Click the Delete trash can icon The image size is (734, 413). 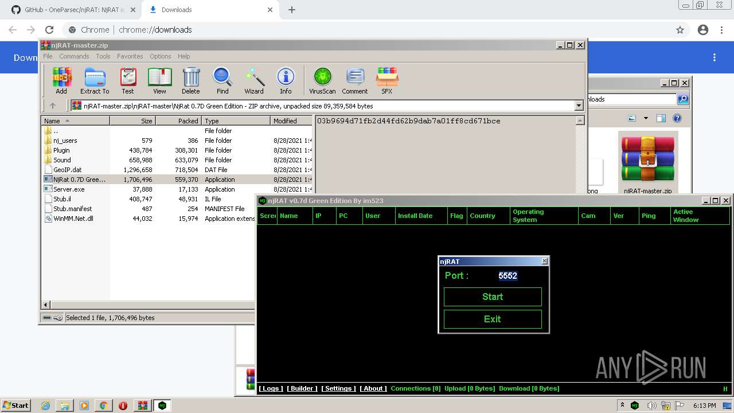pyautogui.click(x=191, y=80)
